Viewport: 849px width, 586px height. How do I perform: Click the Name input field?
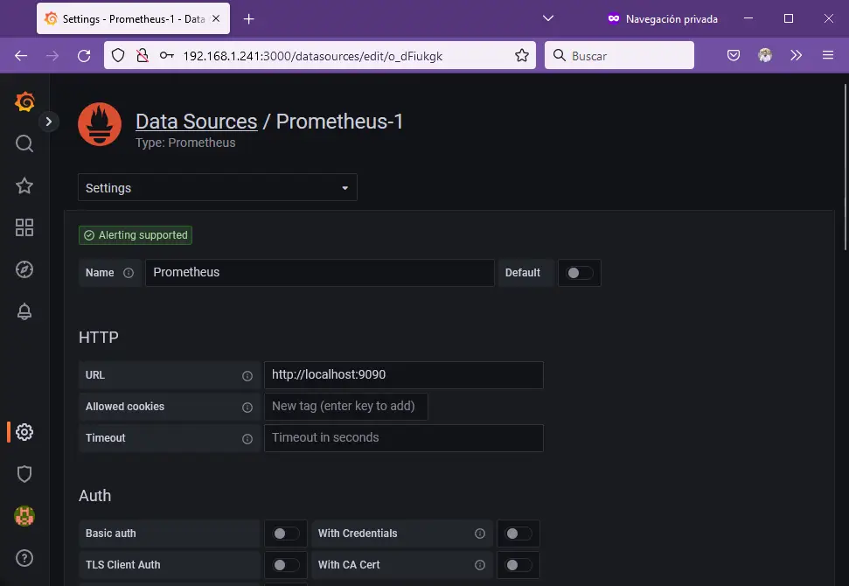(x=319, y=272)
